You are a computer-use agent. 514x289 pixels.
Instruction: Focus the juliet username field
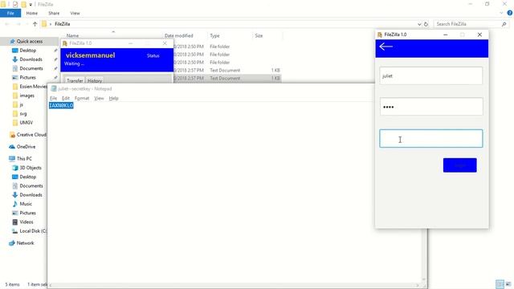[x=430, y=75]
